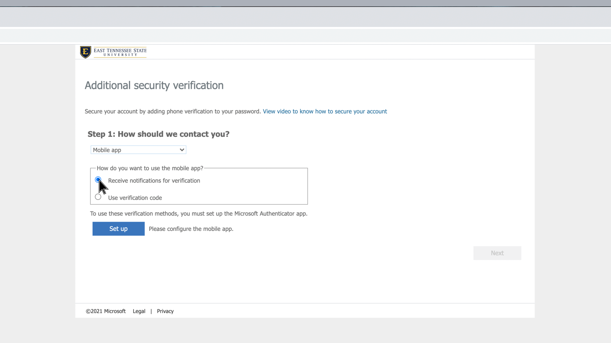Click the East Tennessee State University wordmark
This screenshot has height=343, width=611.
point(120,52)
